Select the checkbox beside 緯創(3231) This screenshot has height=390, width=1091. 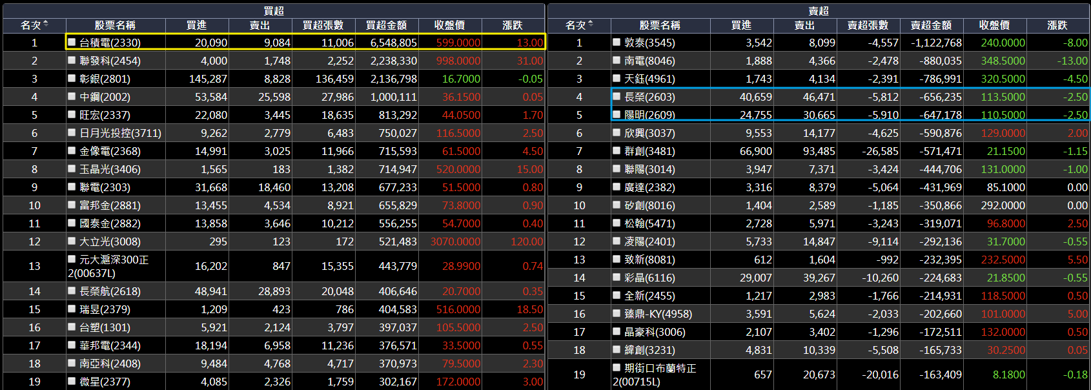tap(617, 349)
